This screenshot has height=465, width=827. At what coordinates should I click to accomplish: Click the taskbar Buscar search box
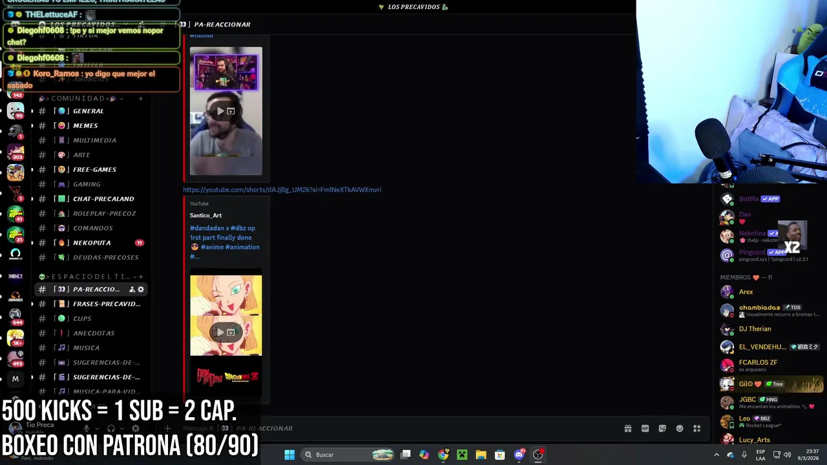[349, 455]
